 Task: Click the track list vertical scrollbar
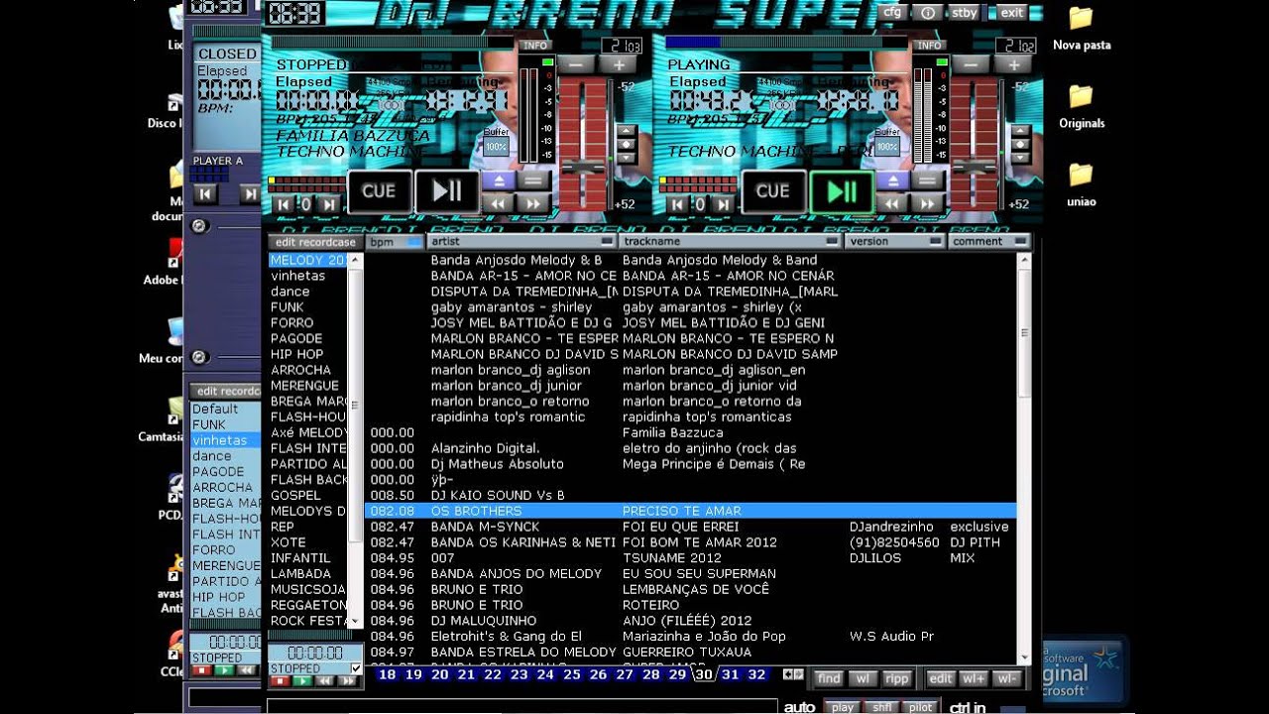point(1024,458)
